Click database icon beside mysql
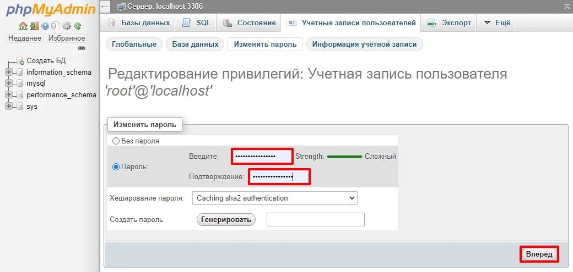Screen dimensions: 573x272 point(20,84)
